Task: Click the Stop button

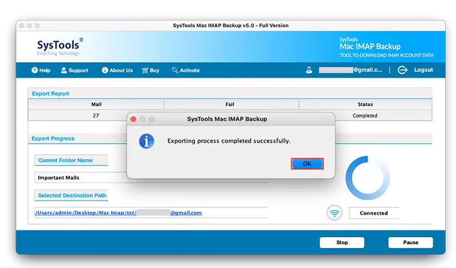Action: pos(341,242)
